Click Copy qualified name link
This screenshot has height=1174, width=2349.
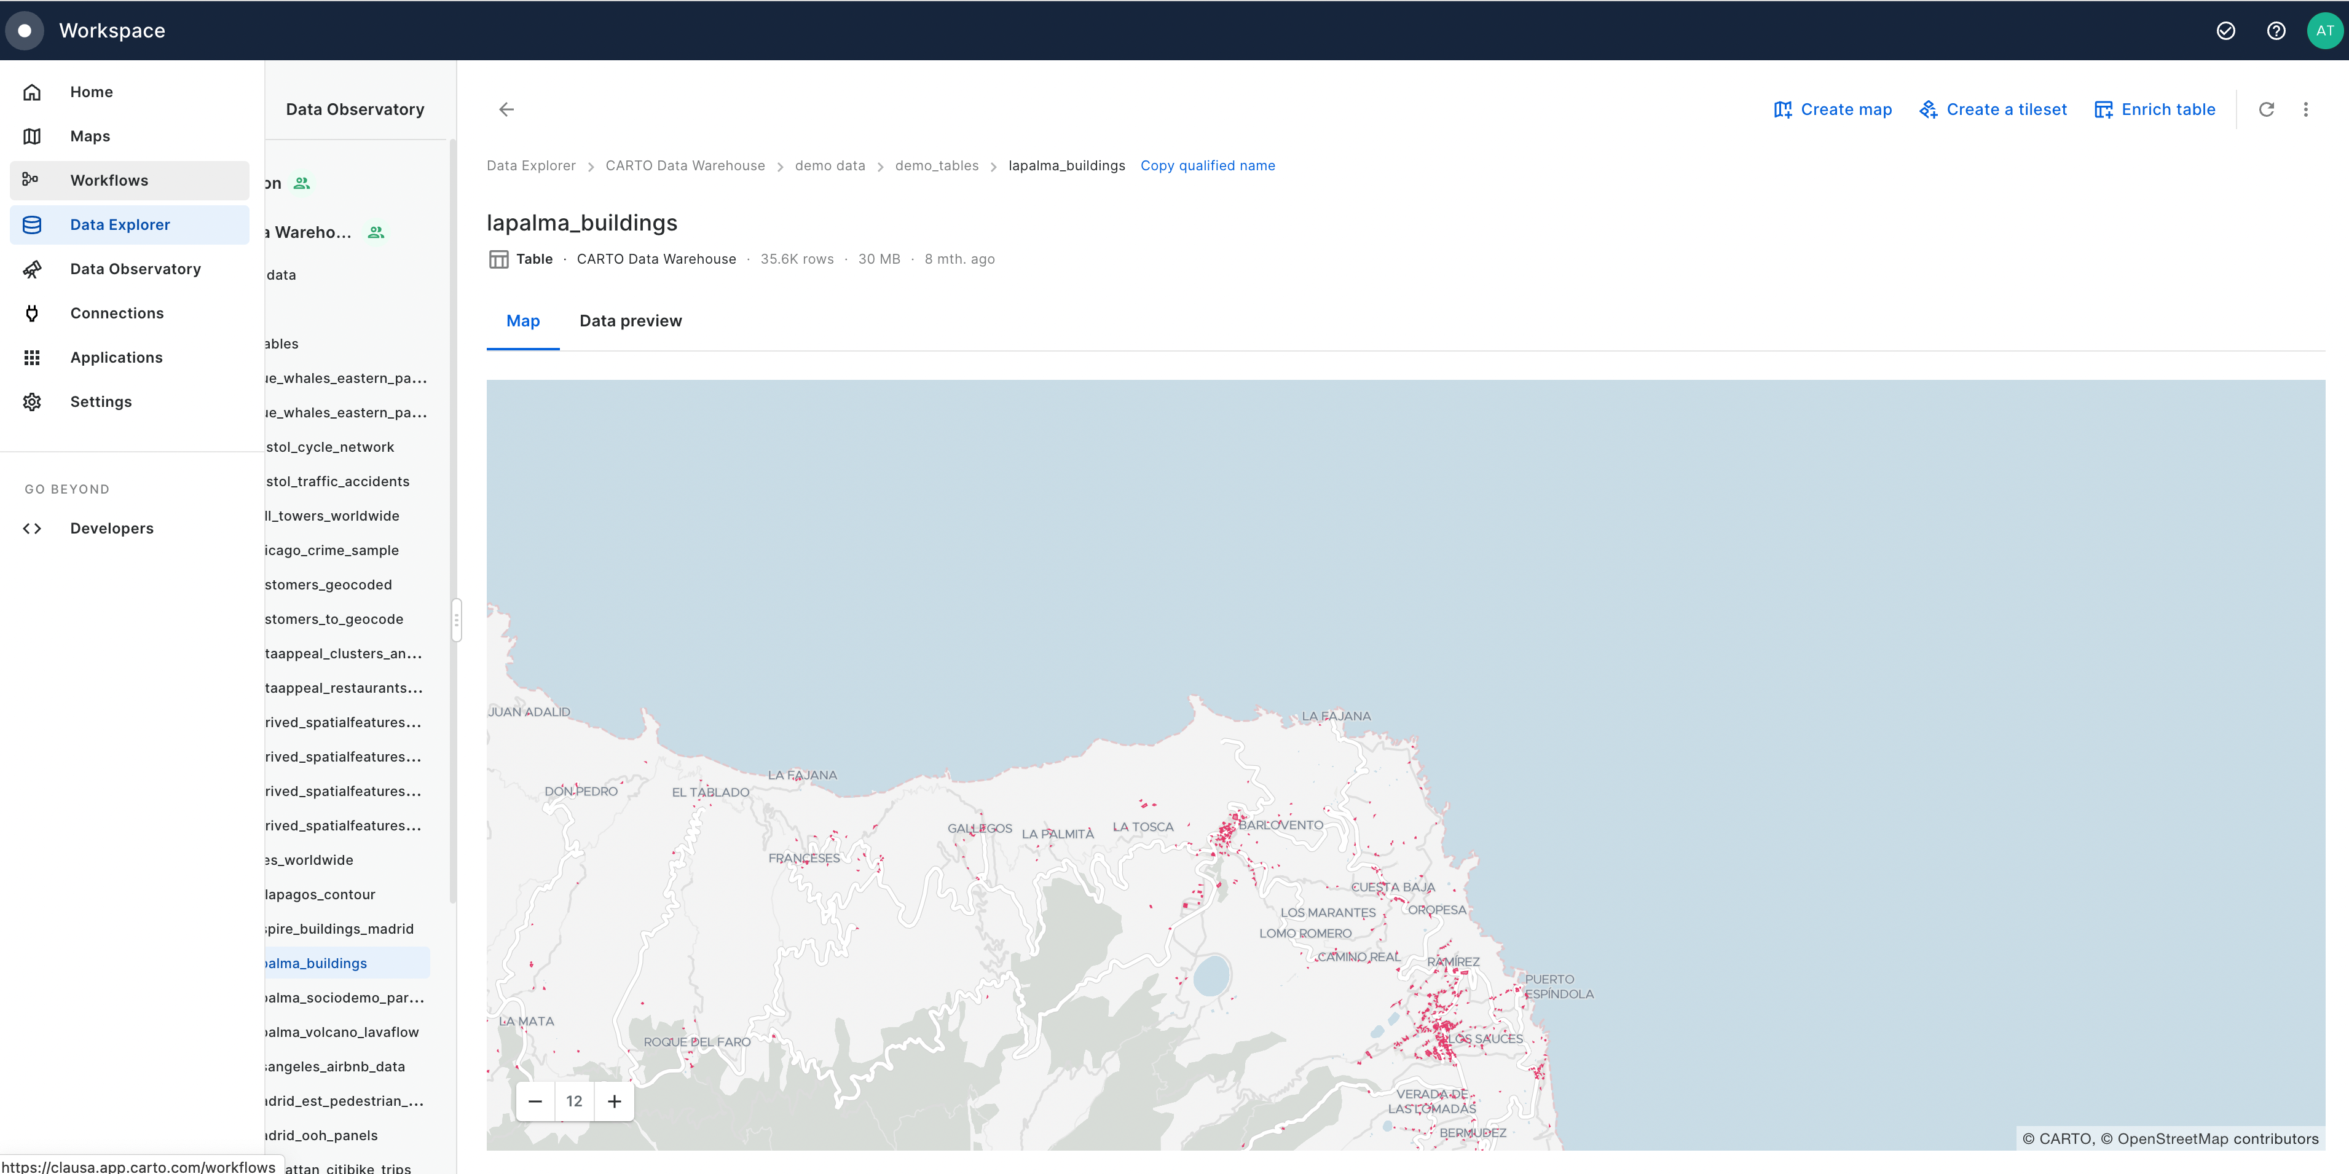pyautogui.click(x=1207, y=166)
